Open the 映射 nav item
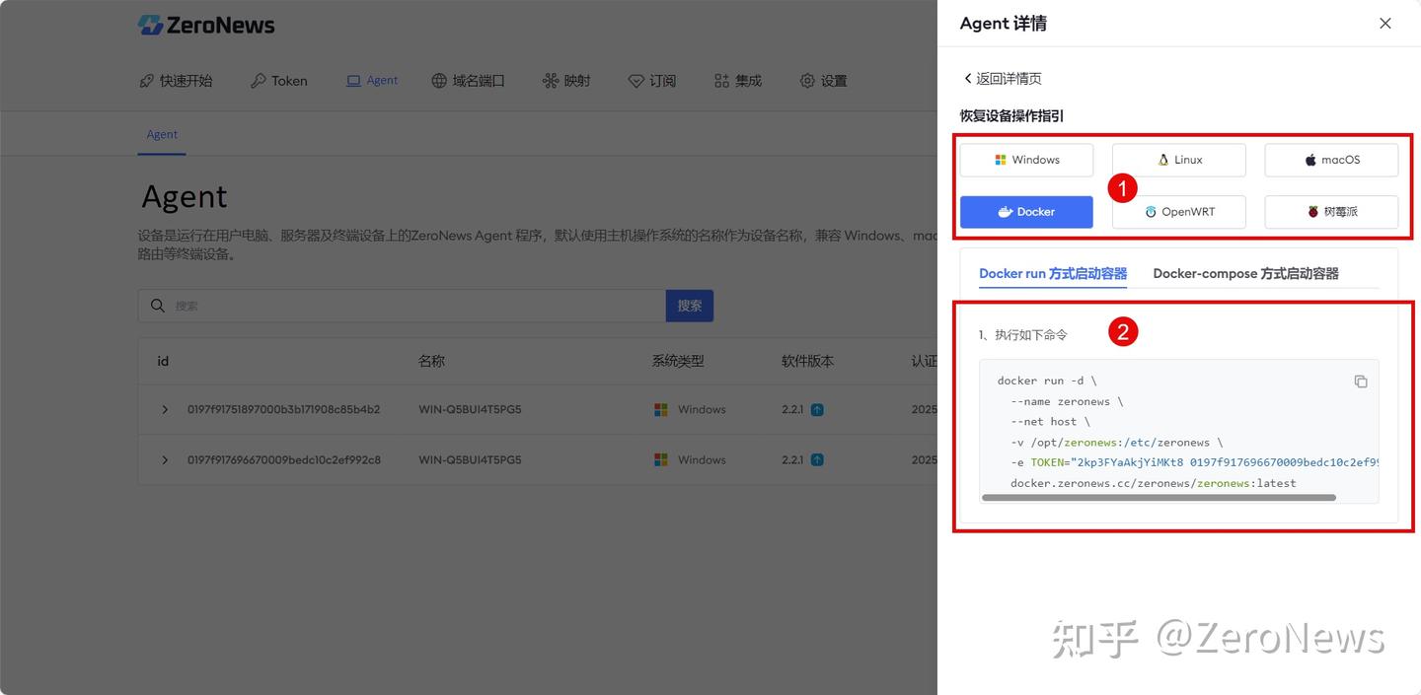This screenshot has height=695, width=1421. click(566, 81)
